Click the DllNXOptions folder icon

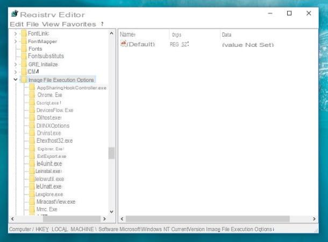[32, 126]
